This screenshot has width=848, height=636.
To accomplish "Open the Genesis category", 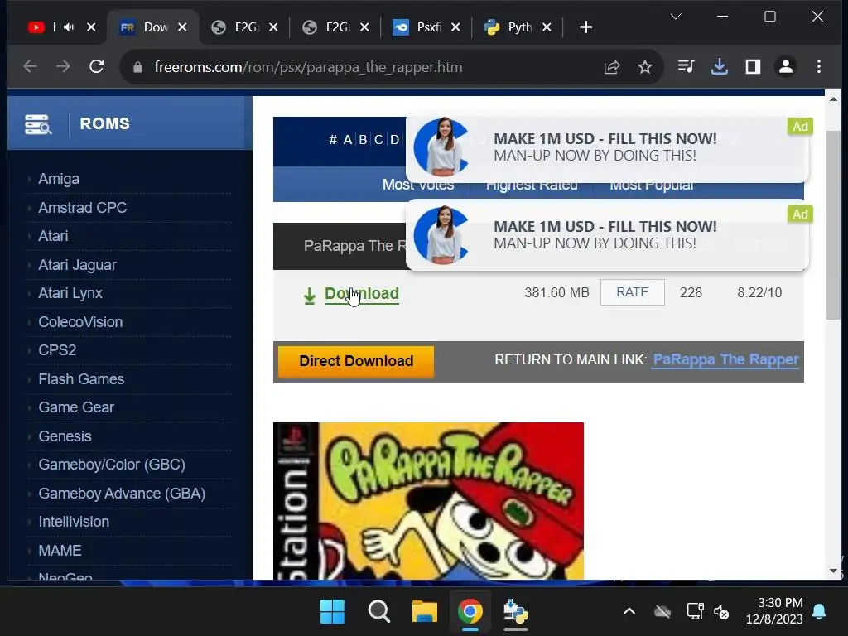I will [65, 436].
